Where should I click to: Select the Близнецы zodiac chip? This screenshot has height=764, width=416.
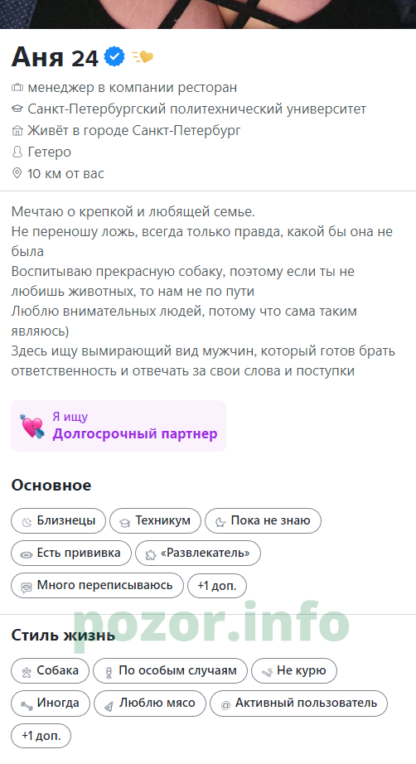coord(59,521)
